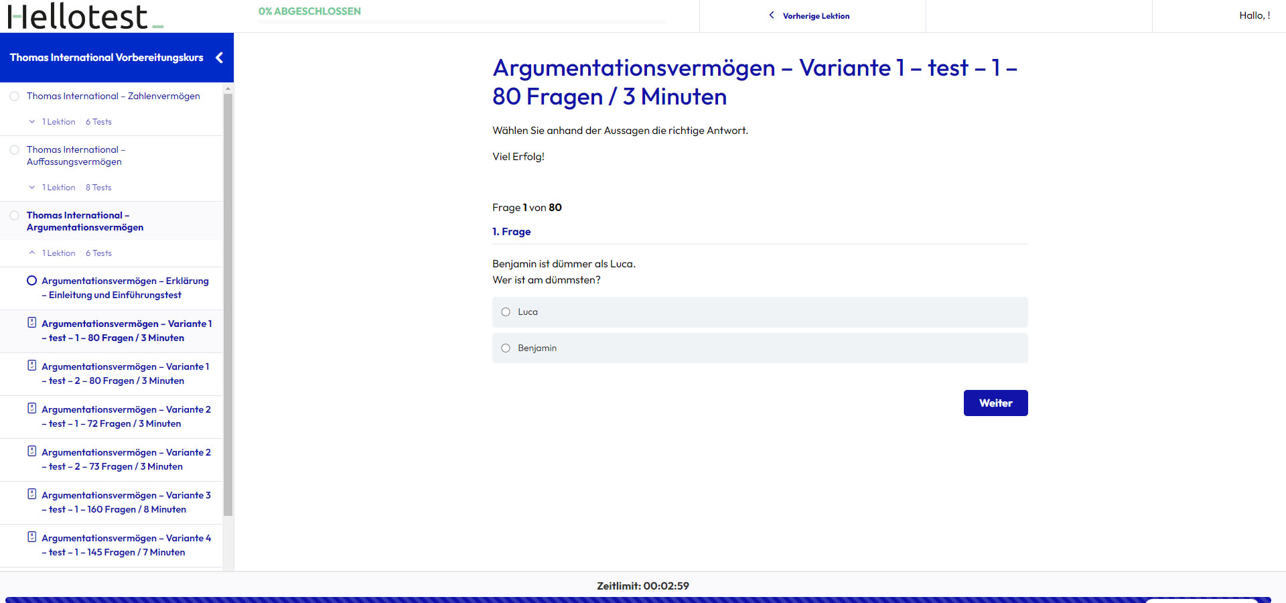The image size is (1286, 603).
Task: Open Variante 2 test 2 – 73 Fragen
Action: coord(126,460)
